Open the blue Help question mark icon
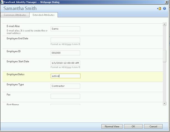 pyautogui.click(x=164, y=9)
